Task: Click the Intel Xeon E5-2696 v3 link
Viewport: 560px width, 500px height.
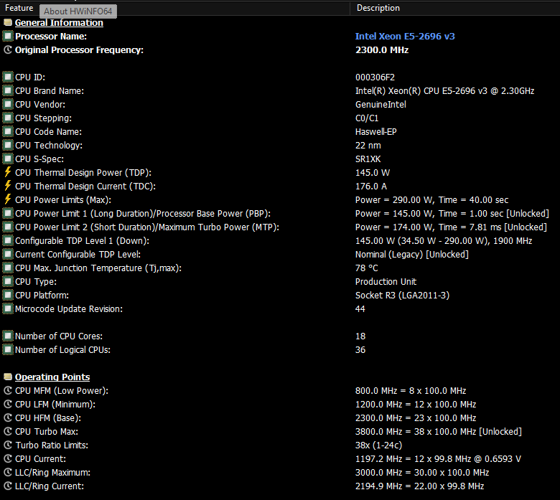Action: (x=405, y=37)
